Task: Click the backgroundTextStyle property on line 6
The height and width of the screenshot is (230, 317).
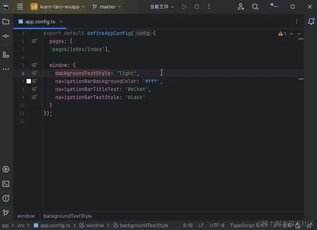Action: [x=83, y=73]
